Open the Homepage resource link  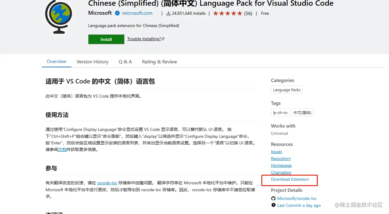point(281,165)
